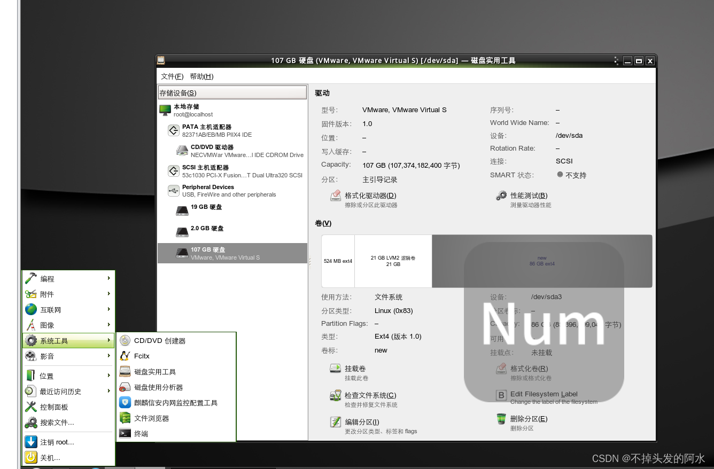The width and height of the screenshot is (714, 469).
Task: Open the 文件(F) menu
Action: click(172, 76)
